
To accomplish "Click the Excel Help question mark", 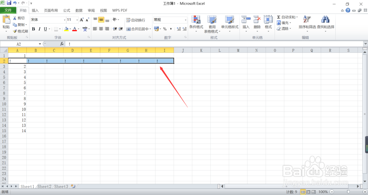I will (348, 10).
